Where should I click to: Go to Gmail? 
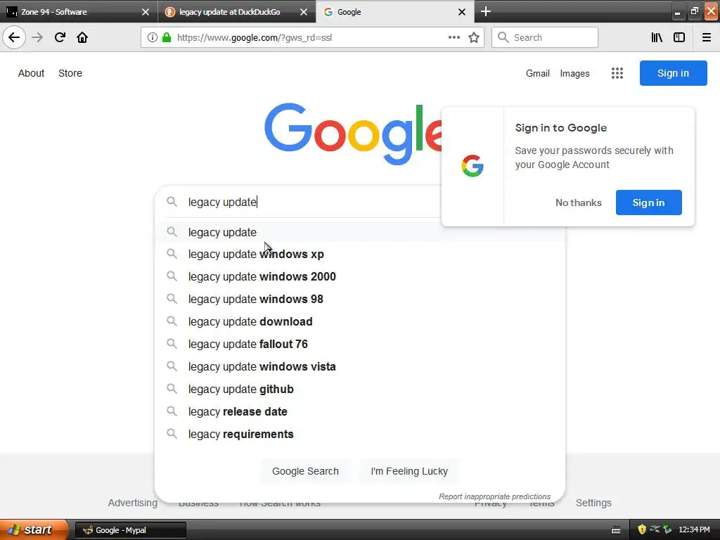[x=538, y=73]
